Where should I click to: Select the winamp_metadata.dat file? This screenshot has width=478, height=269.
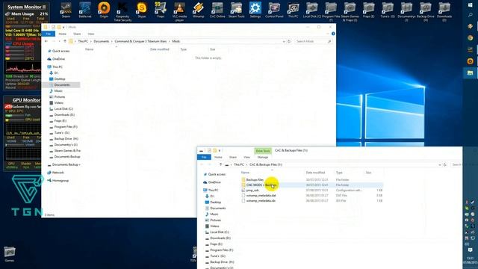point(311,196)
